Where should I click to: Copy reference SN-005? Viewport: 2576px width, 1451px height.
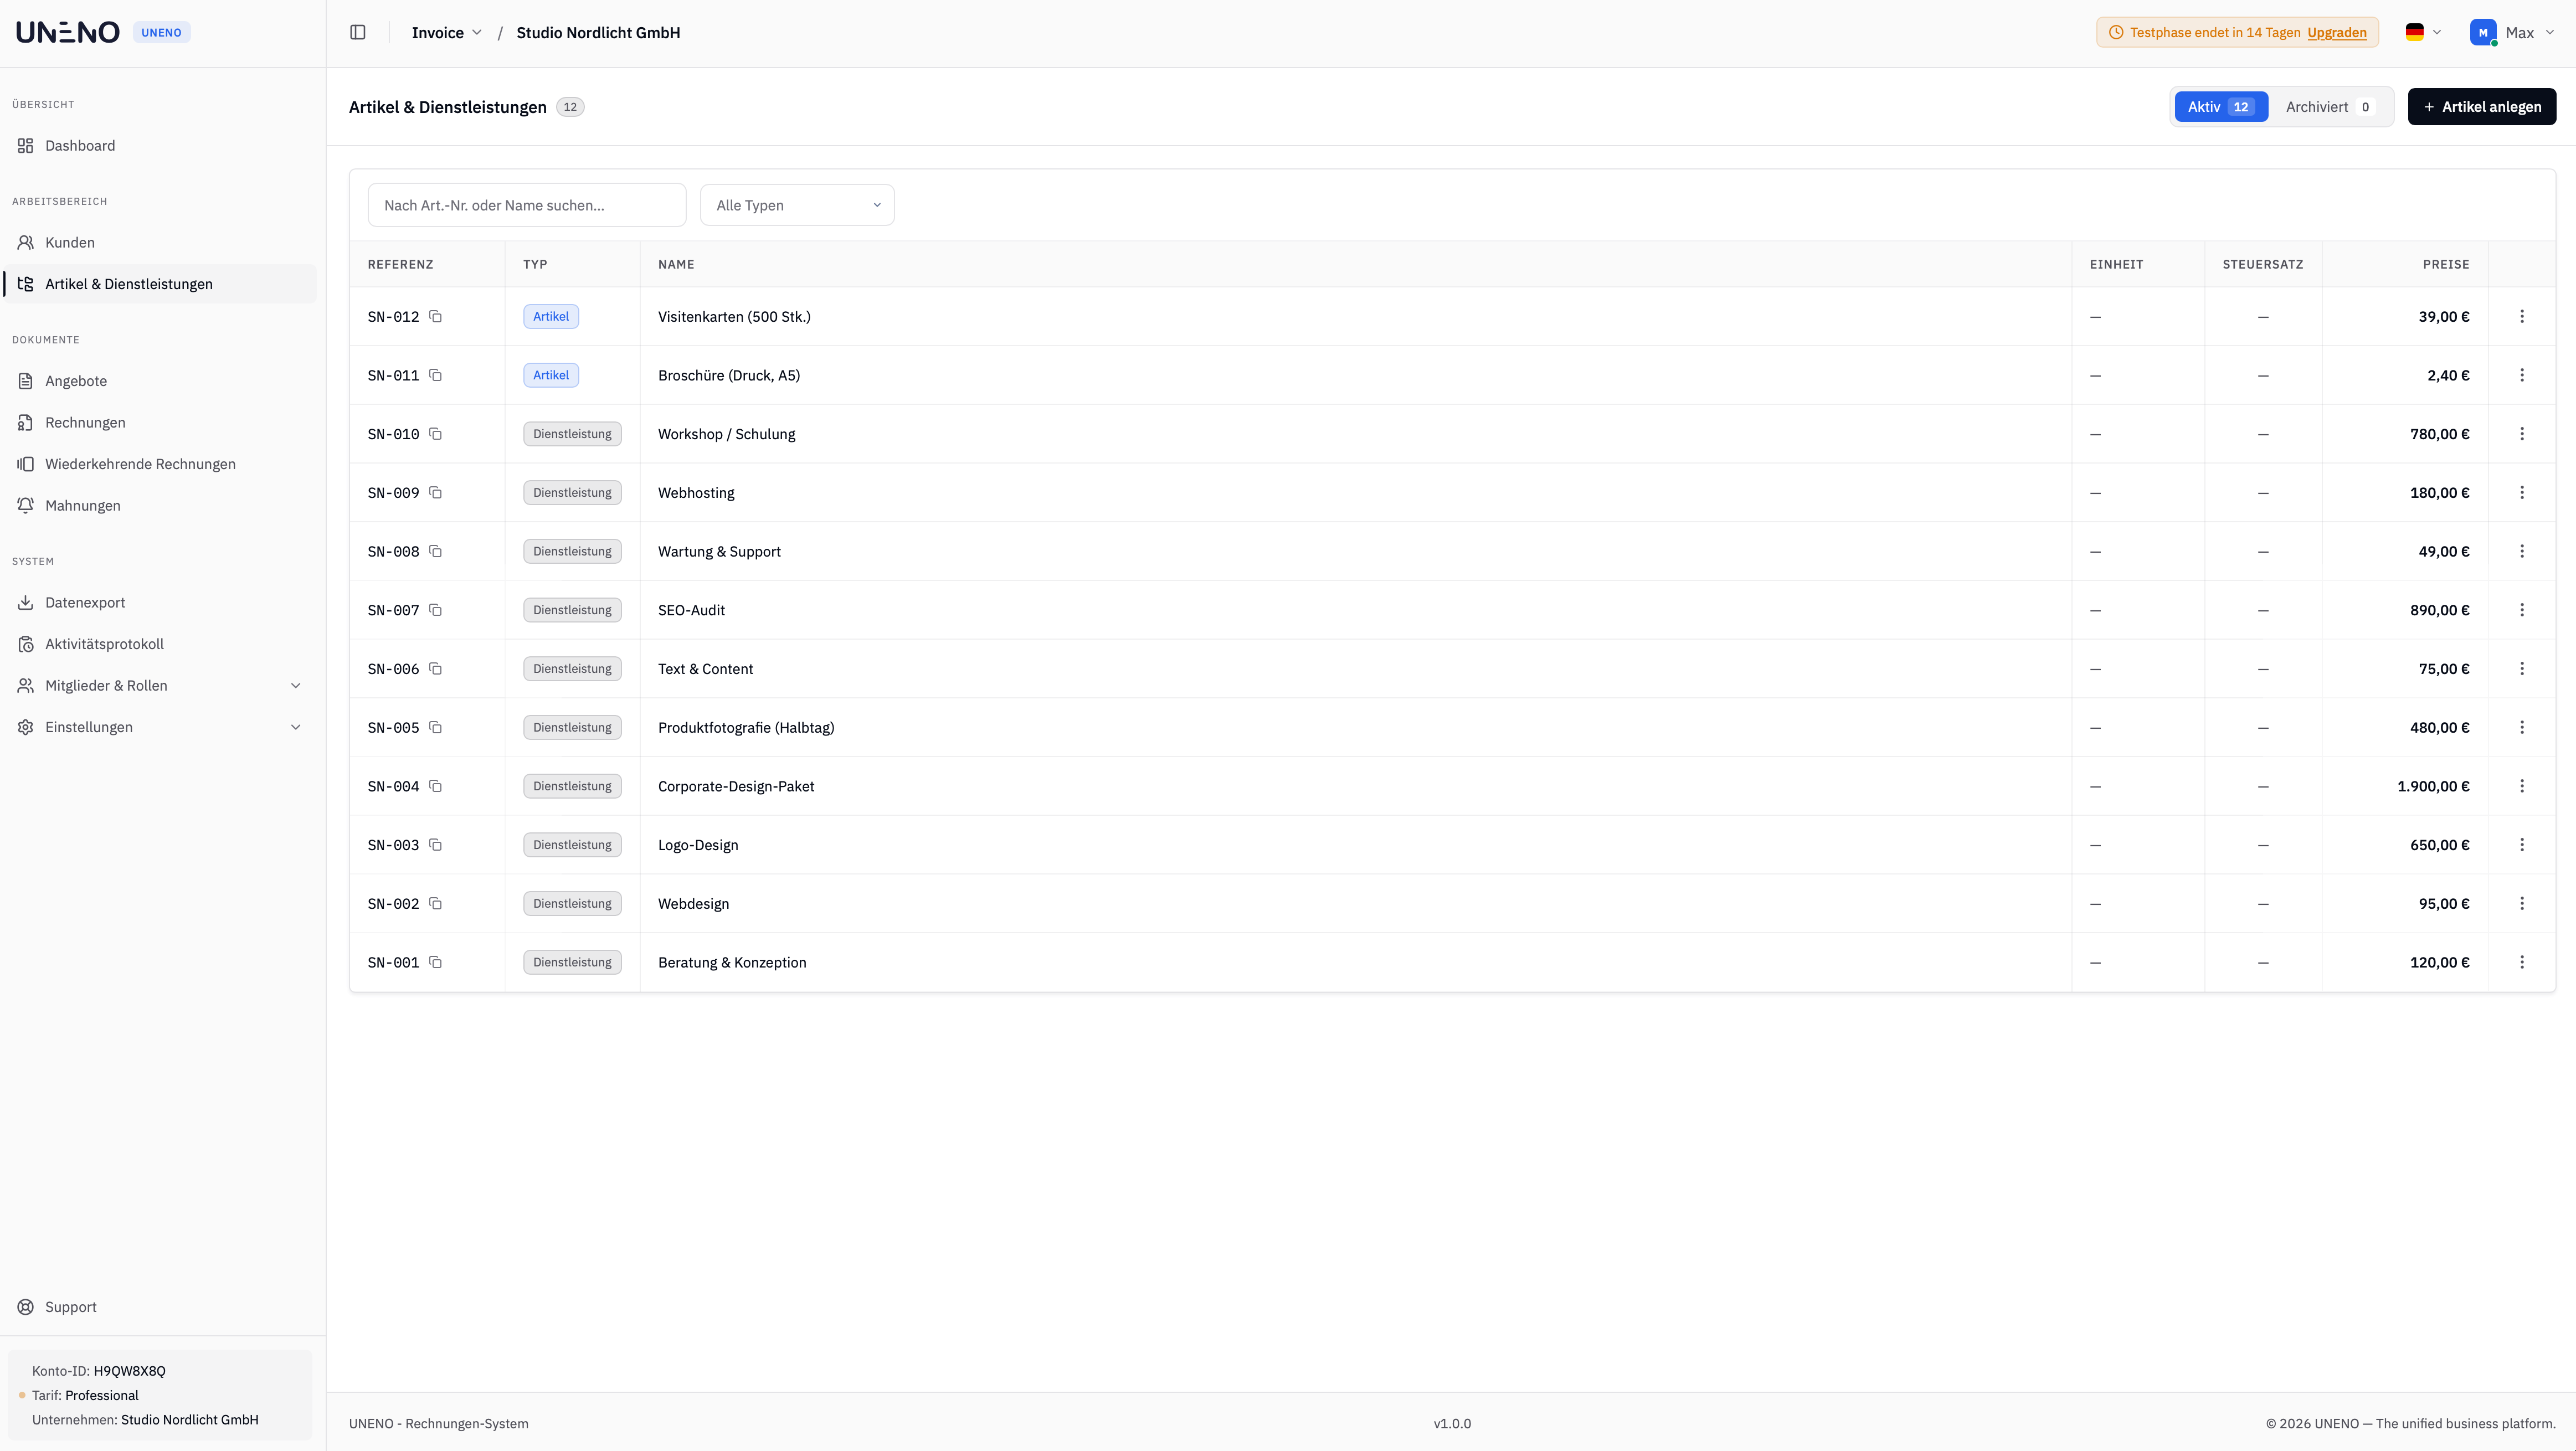click(x=435, y=727)
